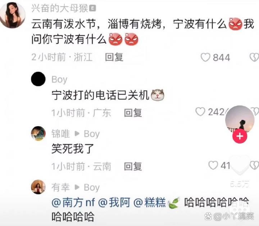Open 锦唯's profile avatar

tap(38, 133)
